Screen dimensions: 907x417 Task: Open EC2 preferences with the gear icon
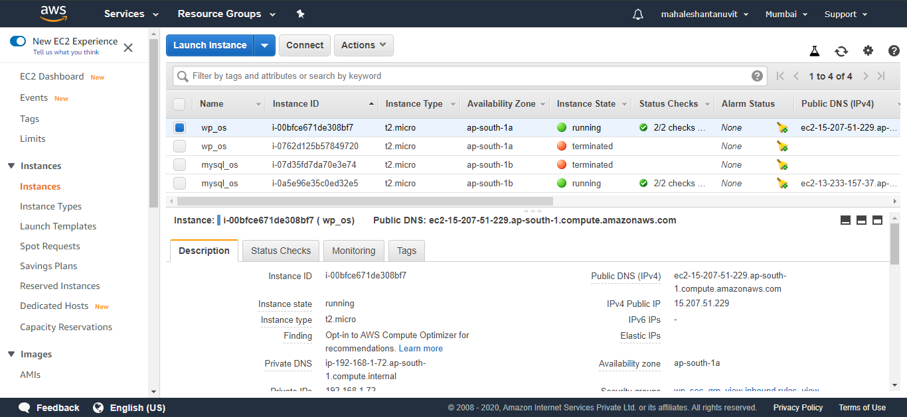pyautogui.click(x=868, y=50)
